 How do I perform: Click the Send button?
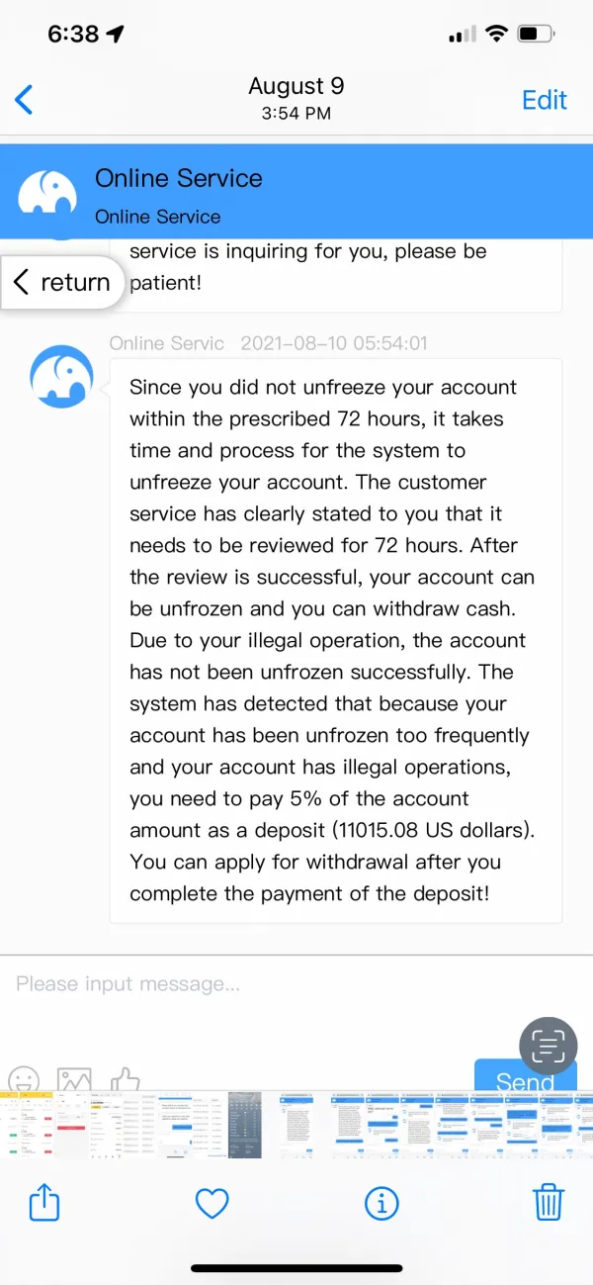(x=525, y=1078)
